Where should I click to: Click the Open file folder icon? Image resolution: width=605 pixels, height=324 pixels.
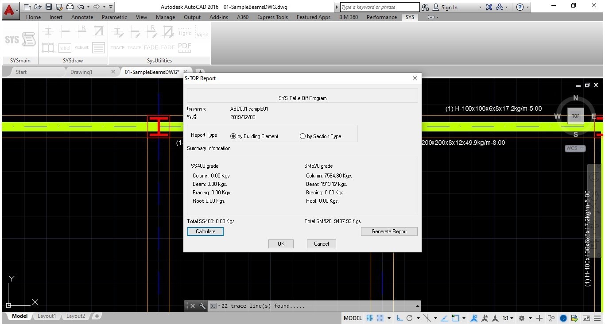click(38, 7)
